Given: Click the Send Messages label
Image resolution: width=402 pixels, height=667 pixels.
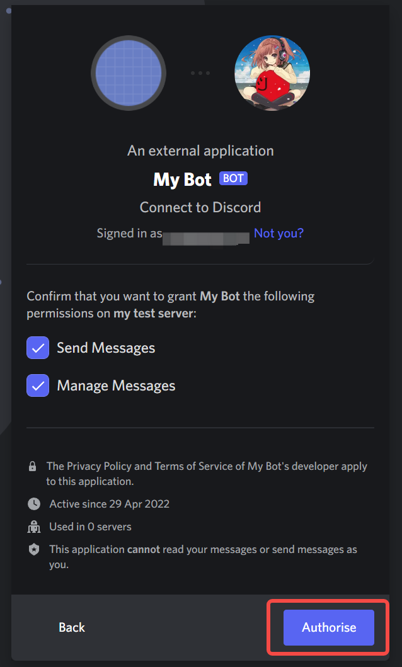Looking at the screenshot, I should [106, 348].
